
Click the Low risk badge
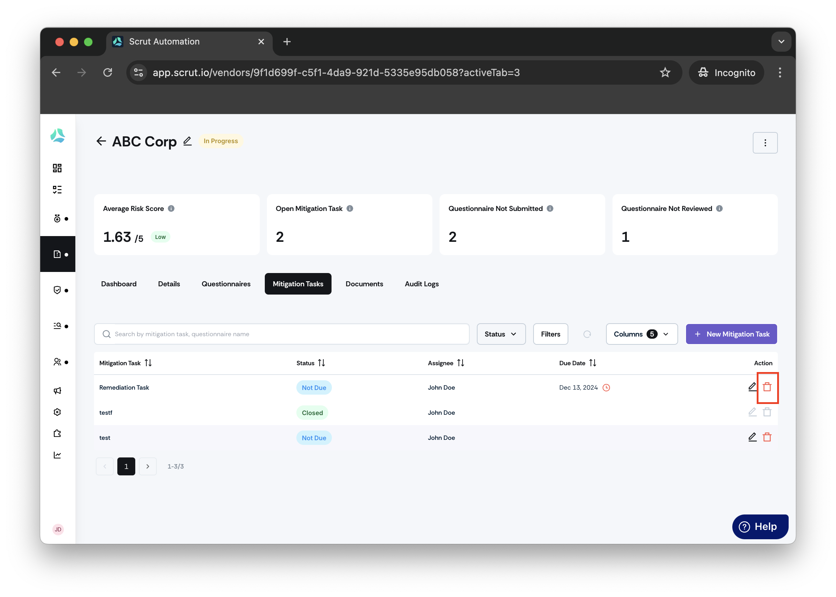click(160, 237)
